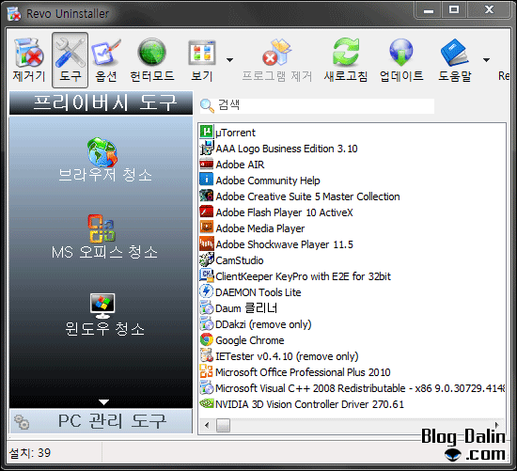Open 도움말 help book icon

455,60
